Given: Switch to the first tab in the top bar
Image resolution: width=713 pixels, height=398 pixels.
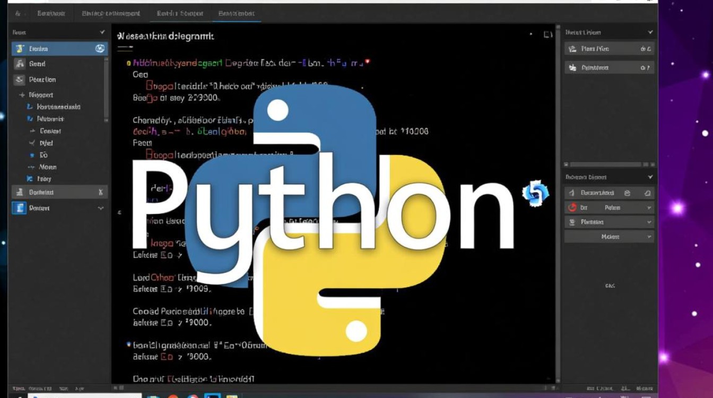Looking at the screenshot, I should (51, 13).
